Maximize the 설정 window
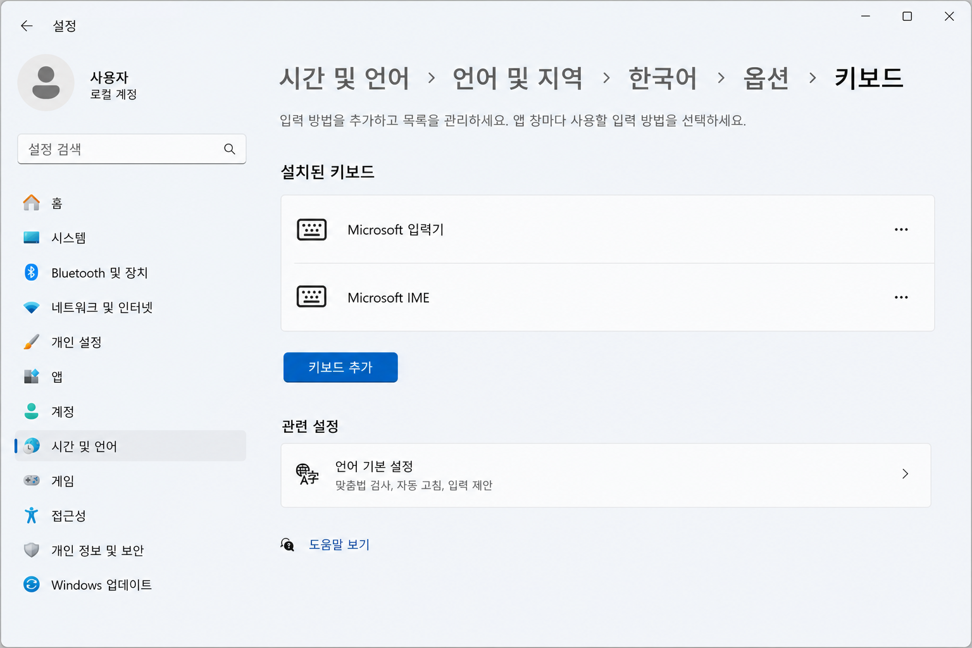Image resolution: width=972 pixels, height=648 pixels. 907,16
